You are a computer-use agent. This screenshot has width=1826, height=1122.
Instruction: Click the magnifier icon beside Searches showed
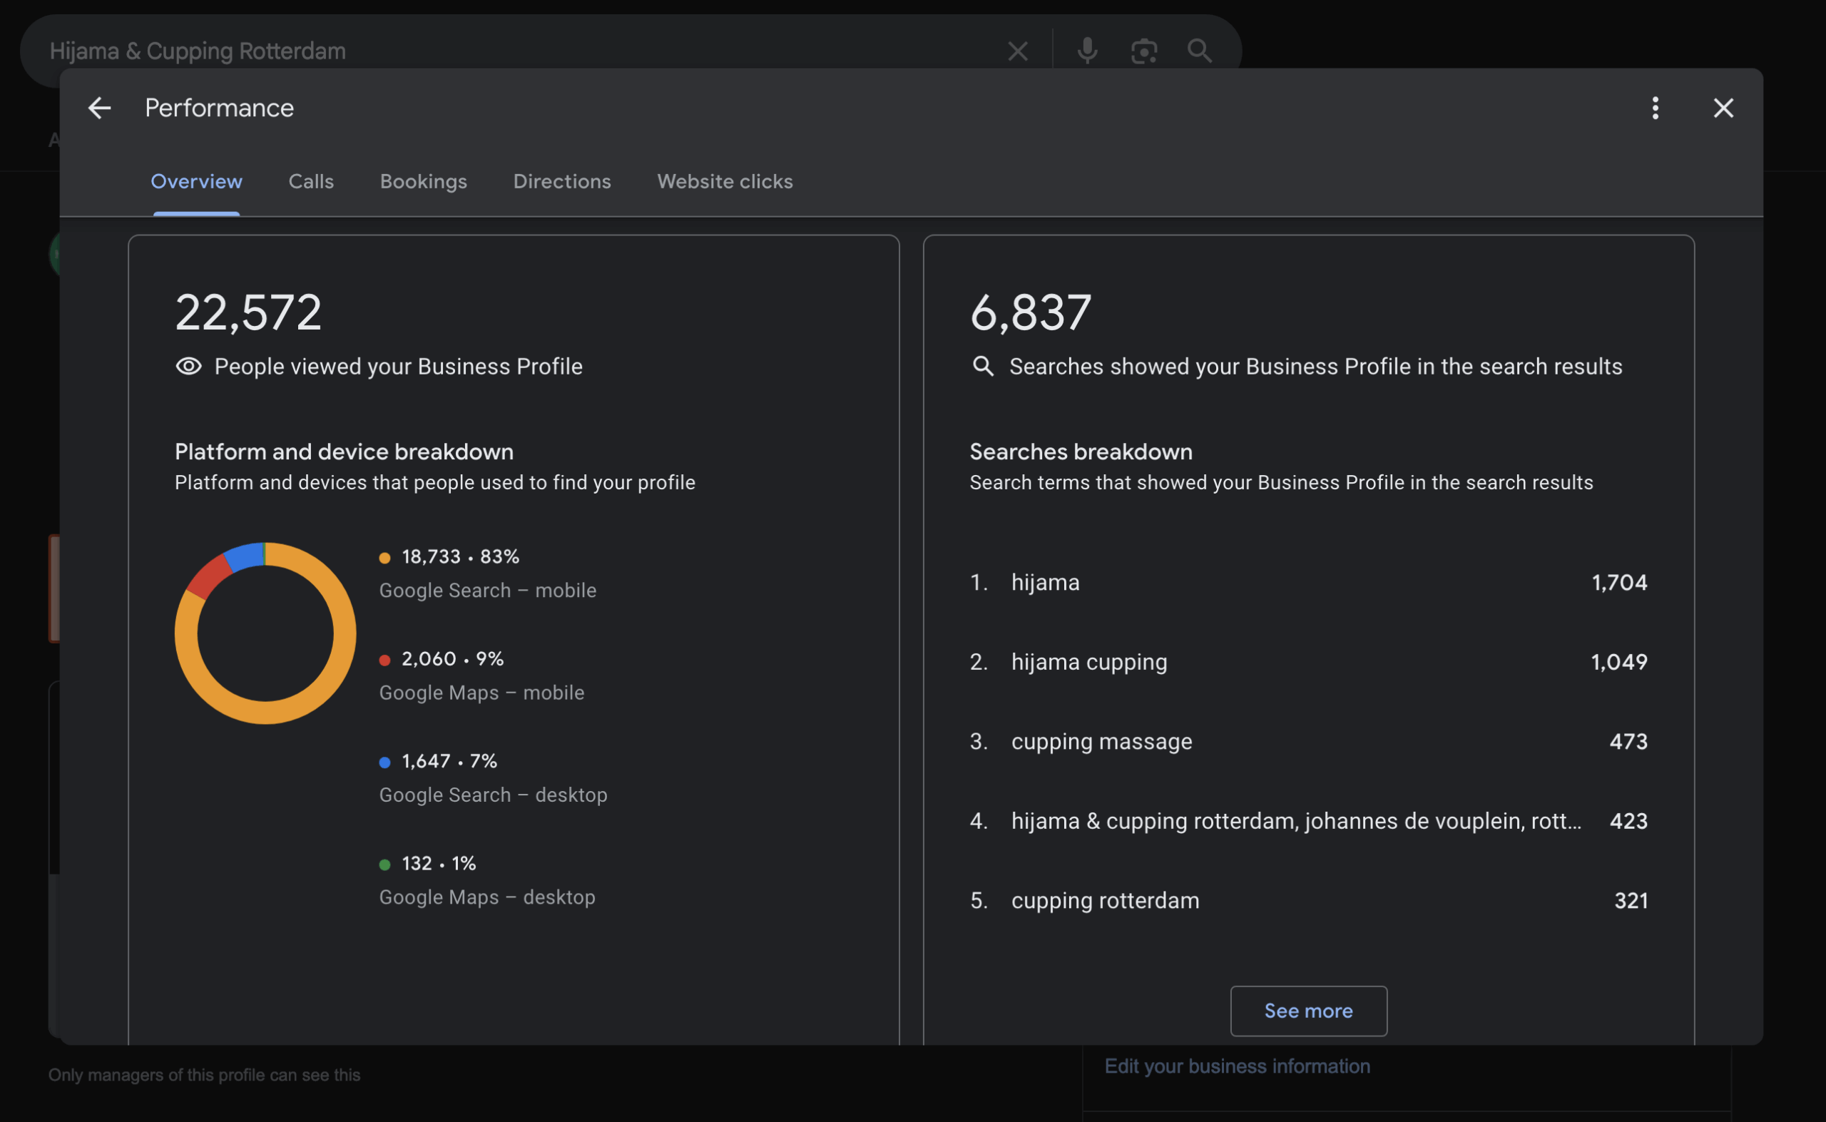click(982, 367)
